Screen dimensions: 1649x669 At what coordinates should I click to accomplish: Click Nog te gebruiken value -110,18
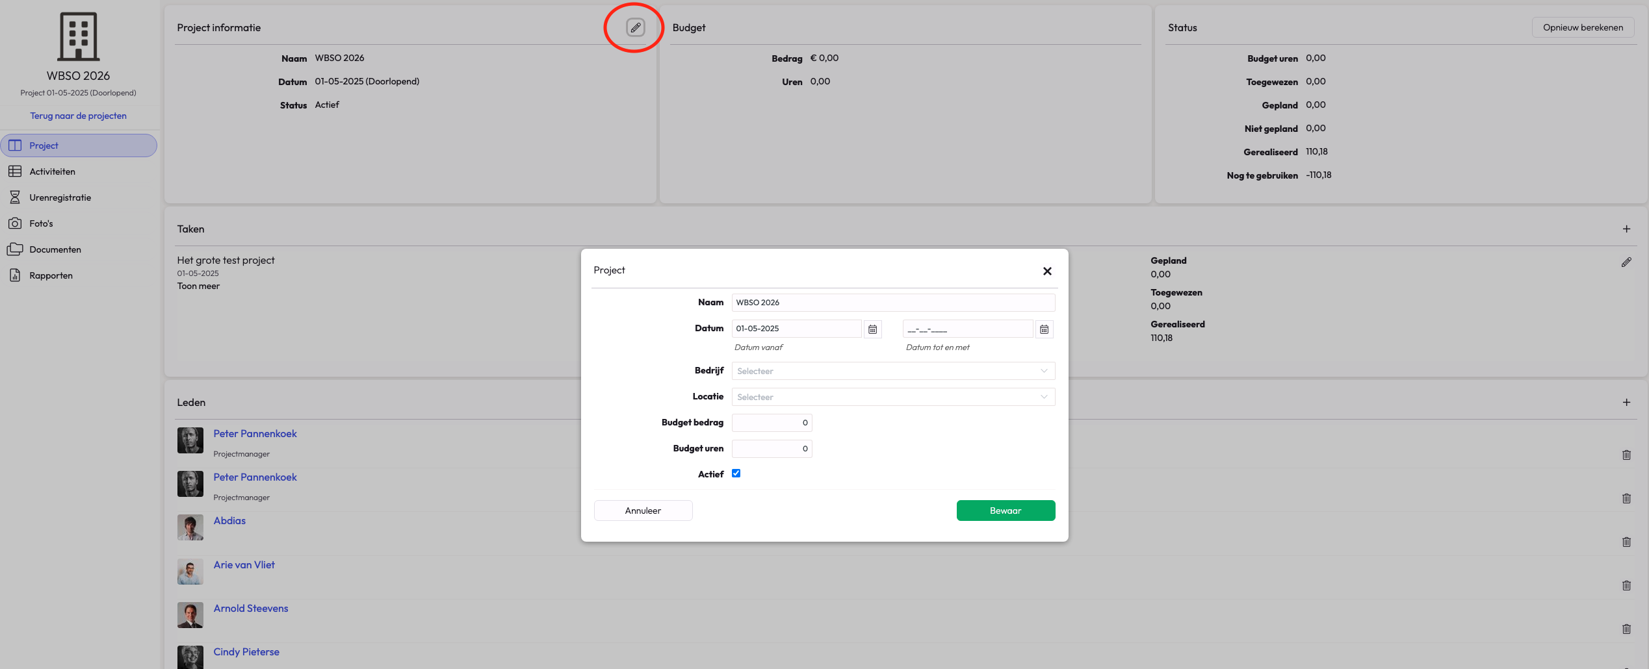pos(1318,175)
